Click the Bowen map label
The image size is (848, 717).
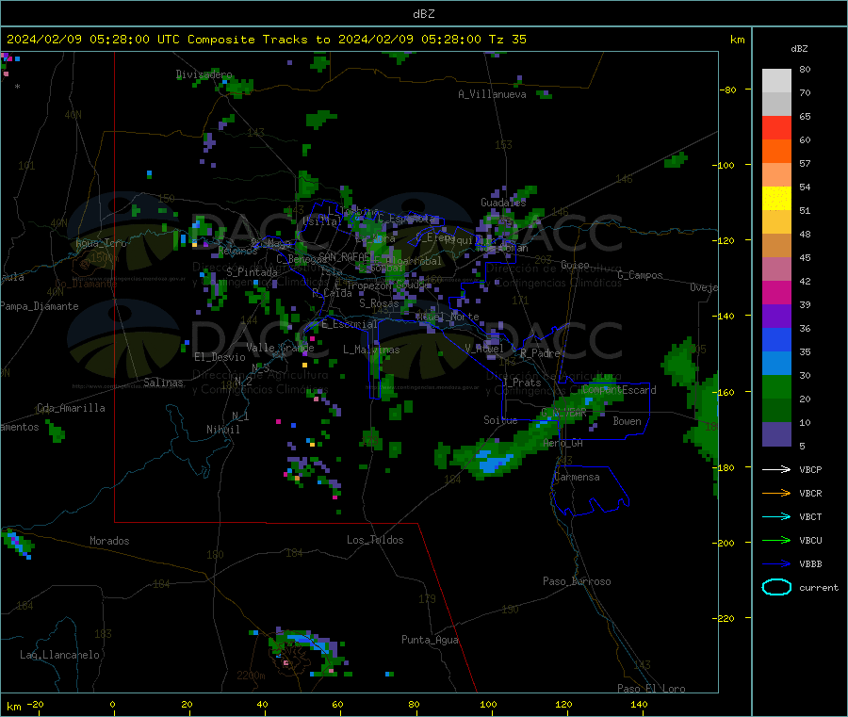[628, 421]
